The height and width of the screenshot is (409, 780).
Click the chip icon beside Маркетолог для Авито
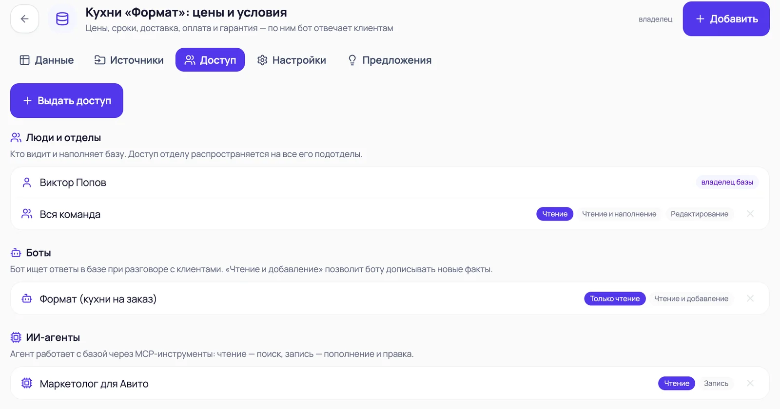point(27,383)
